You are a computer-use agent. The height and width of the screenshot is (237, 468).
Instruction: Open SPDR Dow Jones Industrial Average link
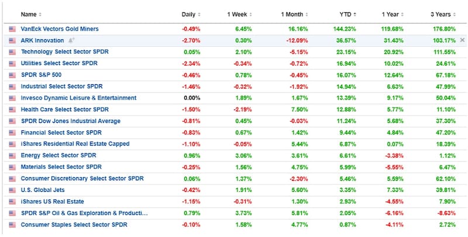click(70, 121)
